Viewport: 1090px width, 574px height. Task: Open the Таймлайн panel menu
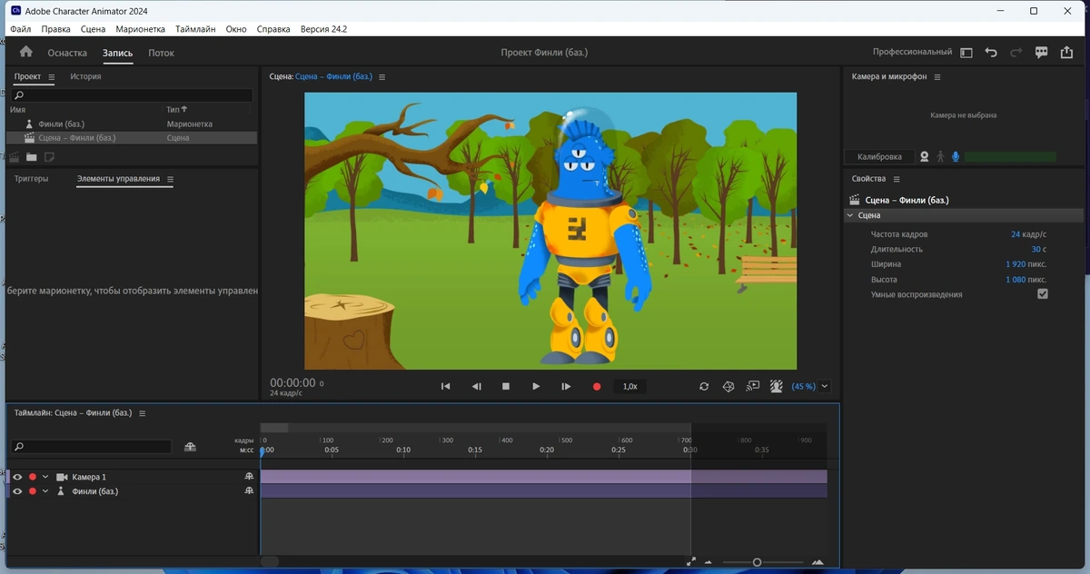[x=142, y=413]
